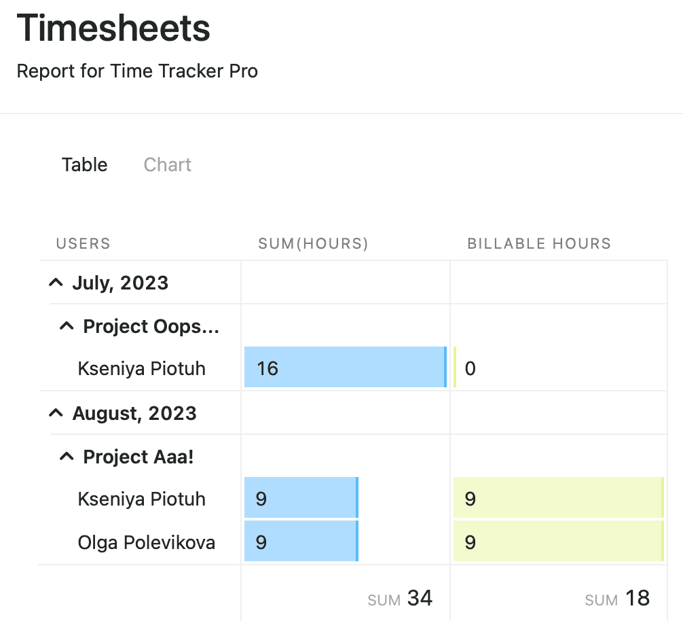The image size is (683, 636).
Task: Select the Table tab
Action: coord(84,164)
